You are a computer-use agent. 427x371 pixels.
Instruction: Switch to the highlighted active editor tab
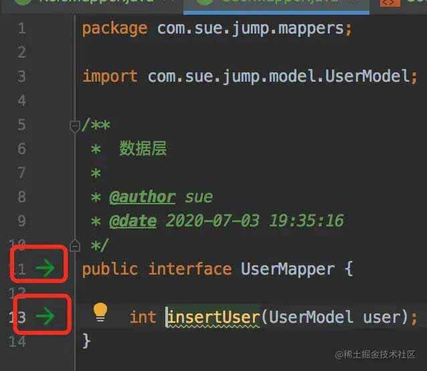click(276, 5)
